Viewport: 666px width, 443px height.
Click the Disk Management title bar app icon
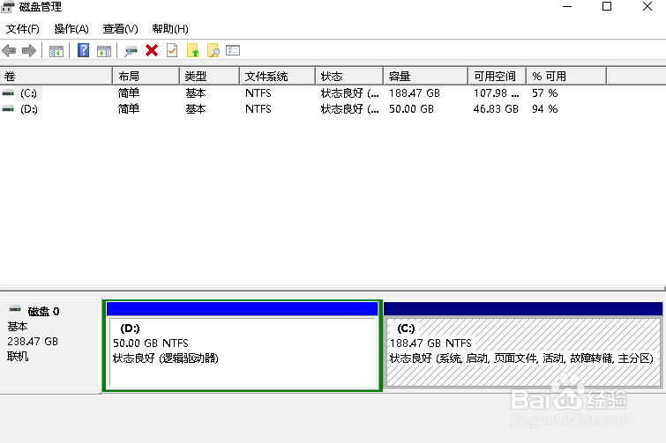coord(8,7)
